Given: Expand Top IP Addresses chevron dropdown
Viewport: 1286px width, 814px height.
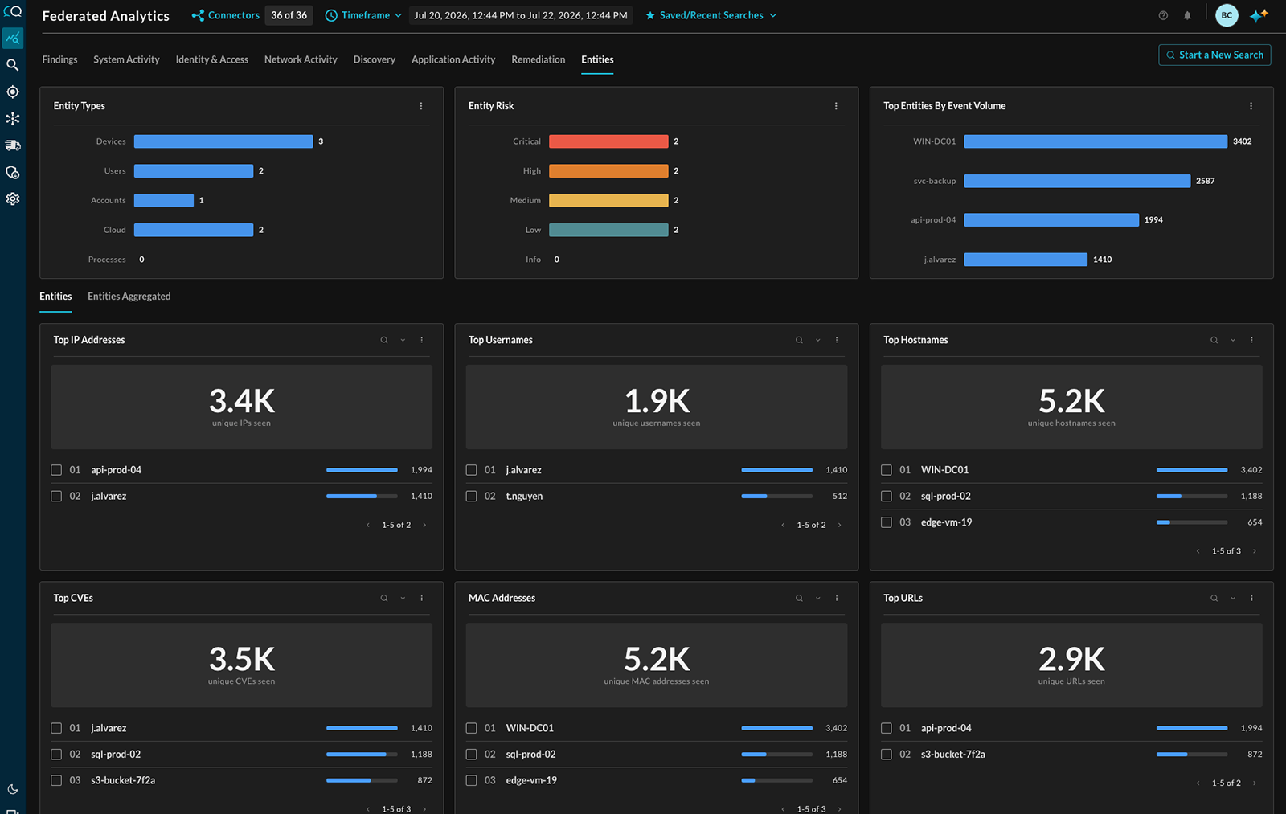Looking at the screenshot, I should (x=403, y=340).
